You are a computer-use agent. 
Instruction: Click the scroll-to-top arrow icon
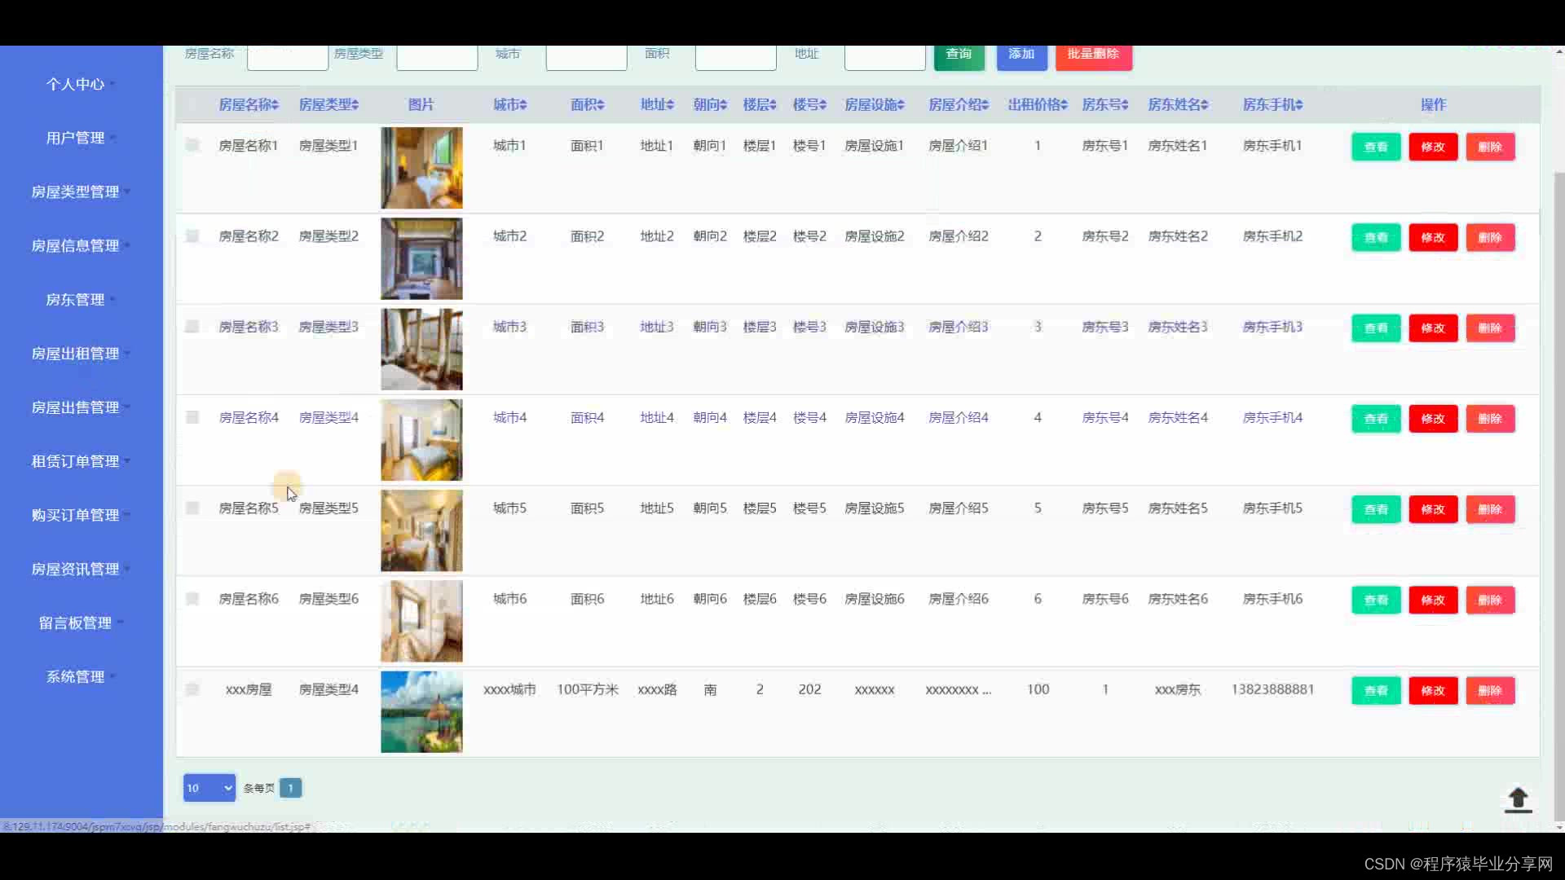point(1518,799)
